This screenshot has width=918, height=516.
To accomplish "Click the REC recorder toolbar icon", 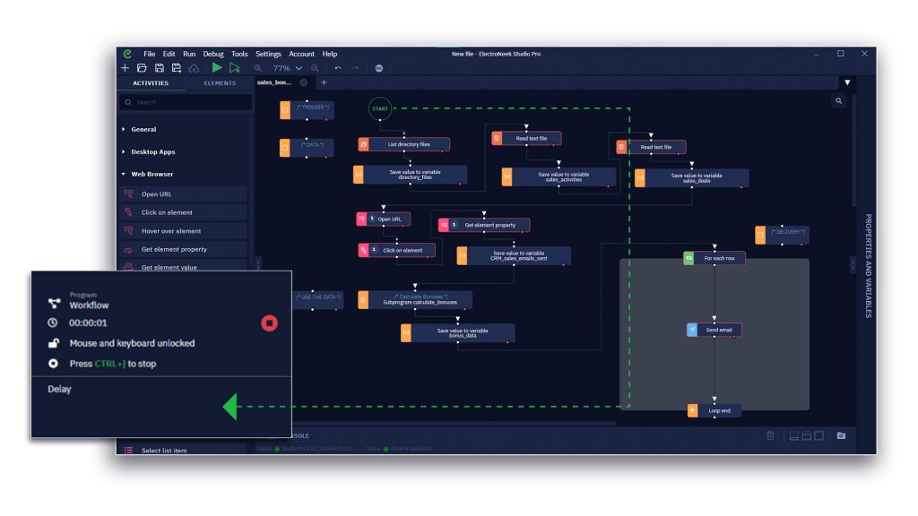I will click(379, 68).
